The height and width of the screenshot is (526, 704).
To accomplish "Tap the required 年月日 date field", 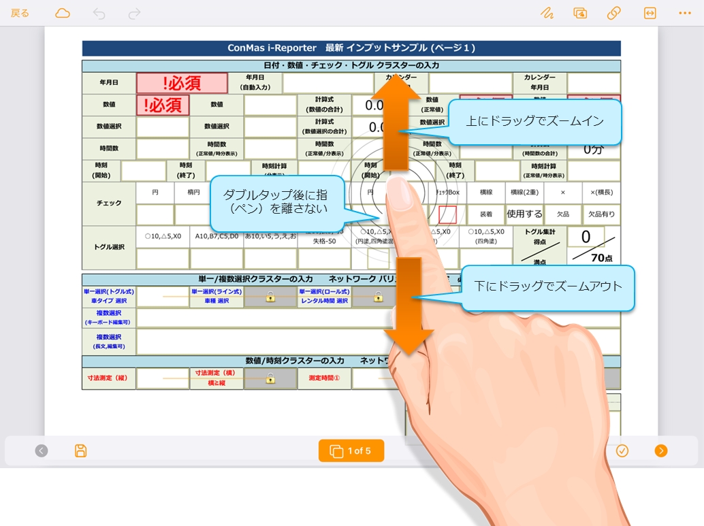I will (182, 83).
